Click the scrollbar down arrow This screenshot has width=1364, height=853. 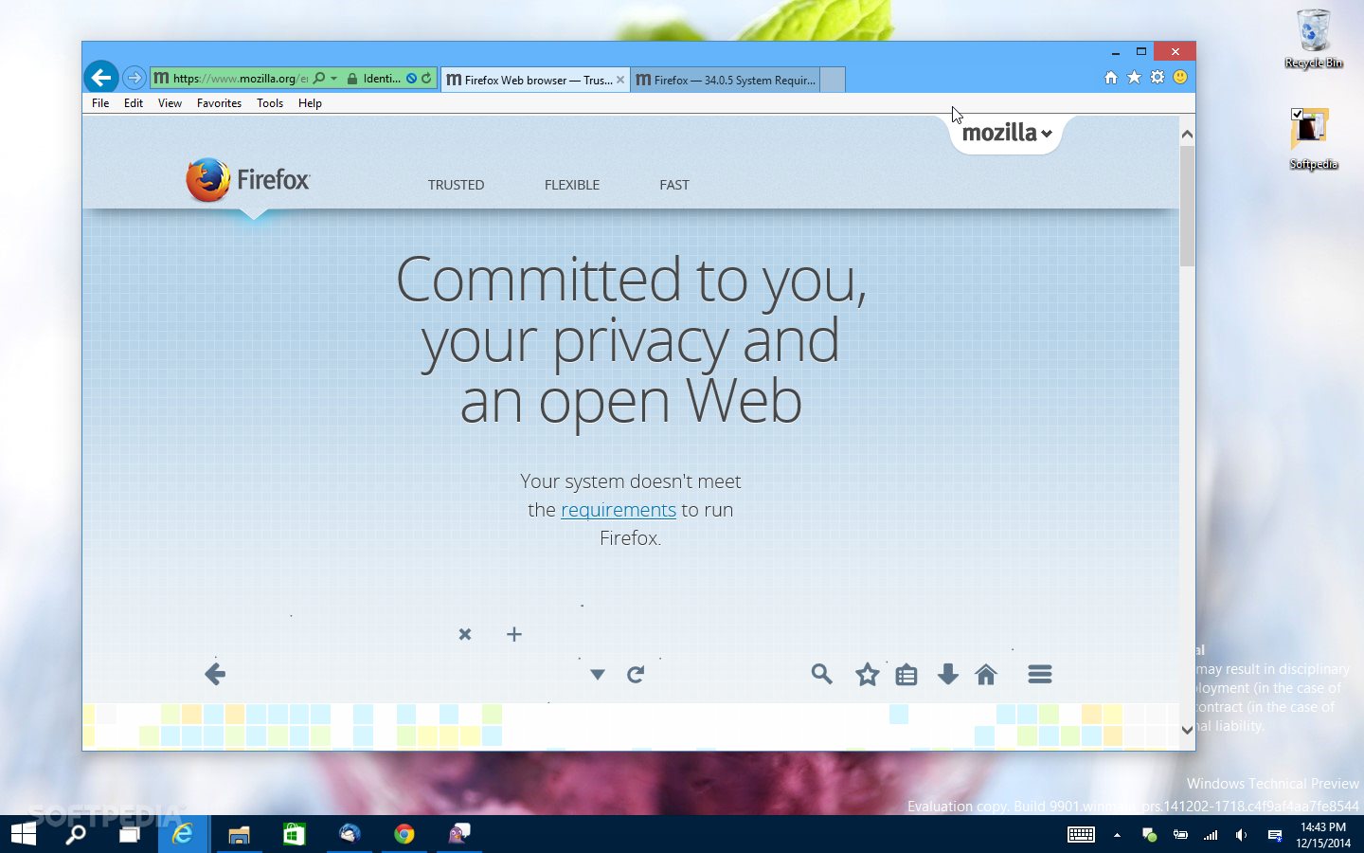[1187, 730]
